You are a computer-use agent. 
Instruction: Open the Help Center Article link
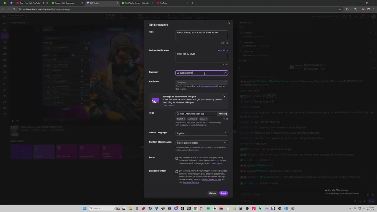[211, 180]
